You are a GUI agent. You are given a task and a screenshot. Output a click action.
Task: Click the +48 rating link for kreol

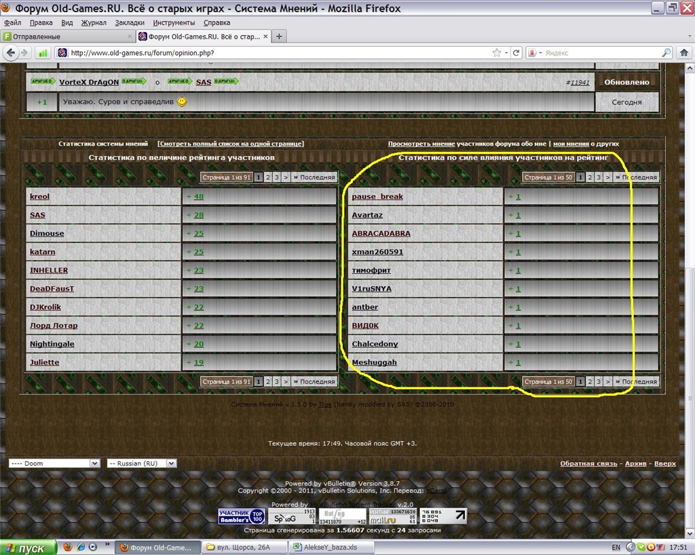click(199, 197)
